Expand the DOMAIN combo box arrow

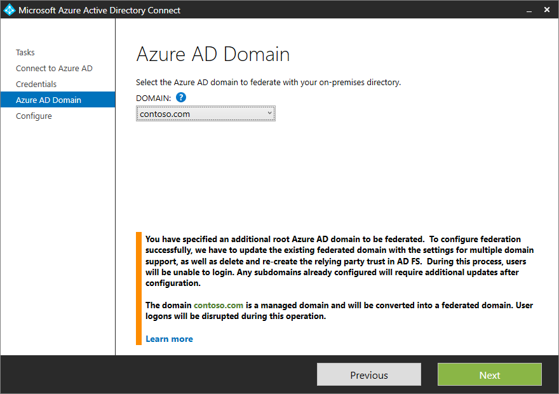pyautogui.click(x=270, y=112)
